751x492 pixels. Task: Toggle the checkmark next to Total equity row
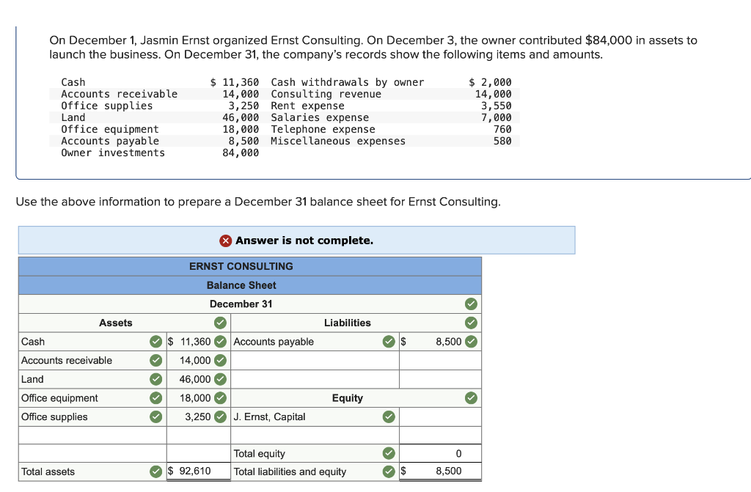click(389, 453)
